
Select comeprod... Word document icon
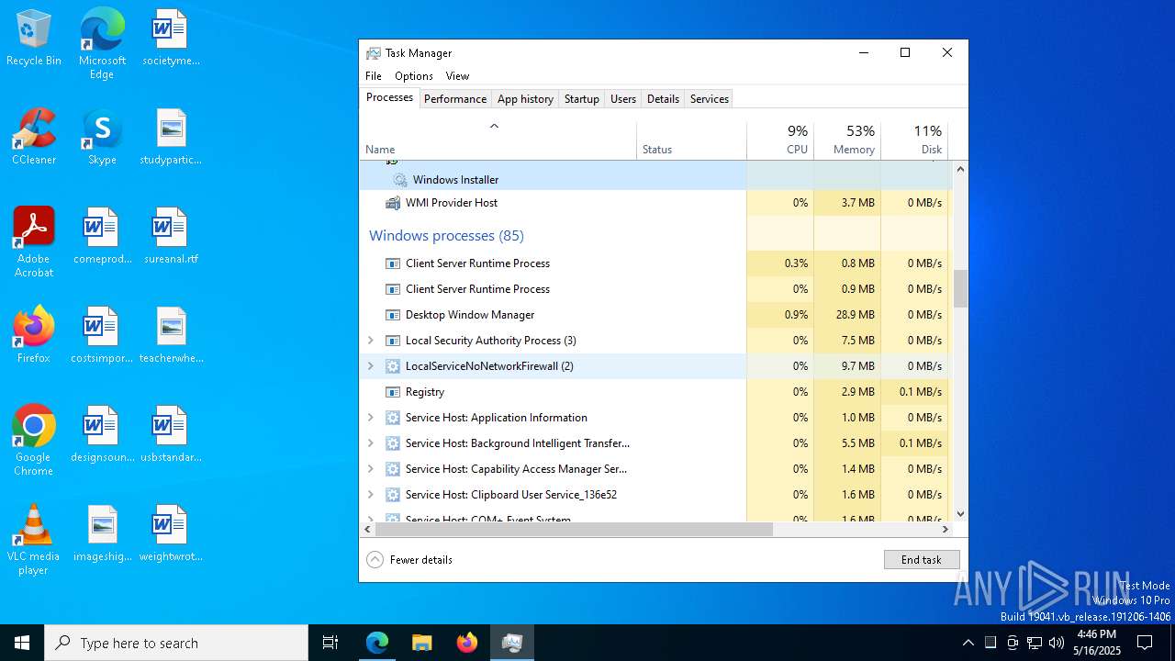102,237
